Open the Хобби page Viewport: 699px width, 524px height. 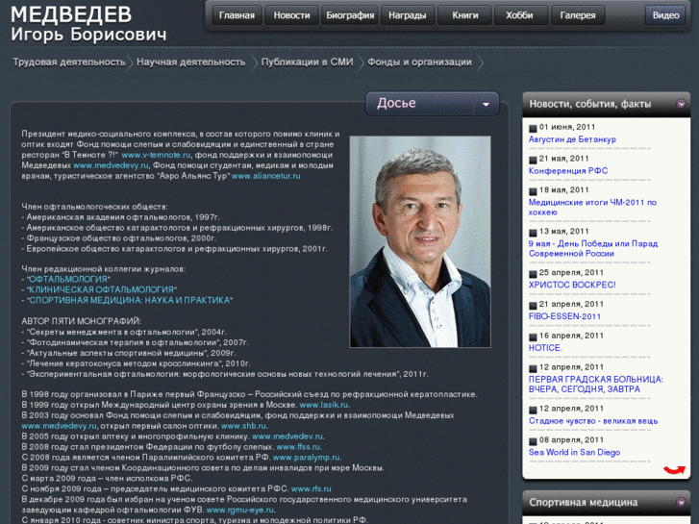point(519,15)
